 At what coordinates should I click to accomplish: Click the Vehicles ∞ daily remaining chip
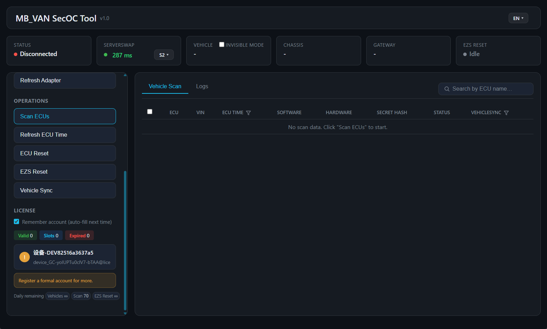57,296
